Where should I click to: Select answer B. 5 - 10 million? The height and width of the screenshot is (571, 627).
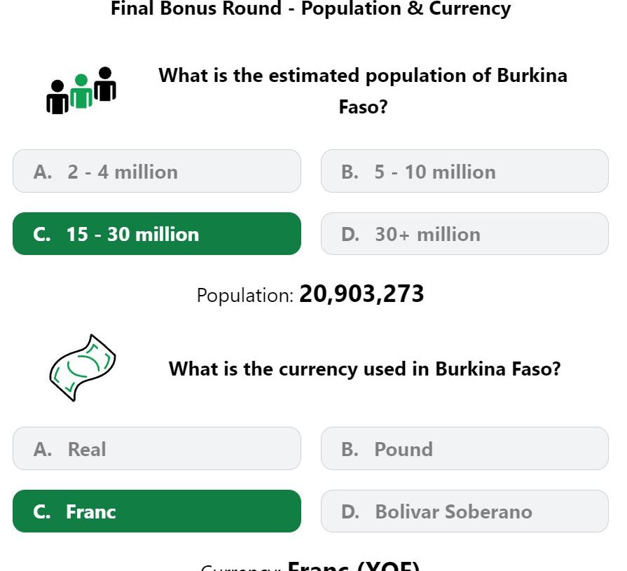464,171
